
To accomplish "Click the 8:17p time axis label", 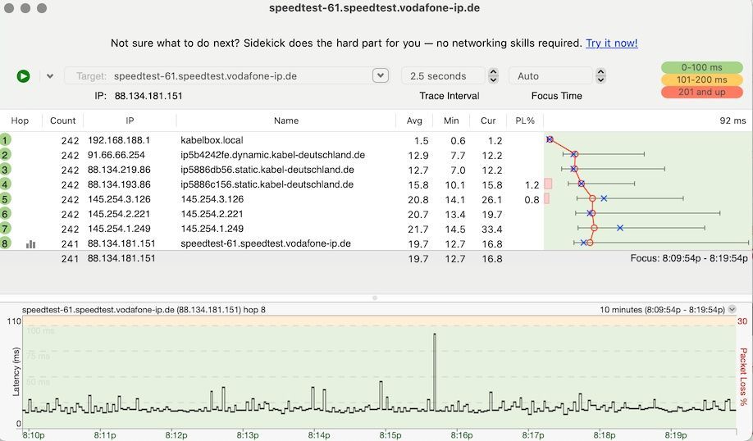I will [x=532, y=435].
